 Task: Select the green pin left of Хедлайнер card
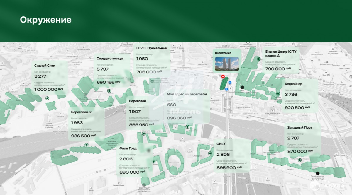278,94
